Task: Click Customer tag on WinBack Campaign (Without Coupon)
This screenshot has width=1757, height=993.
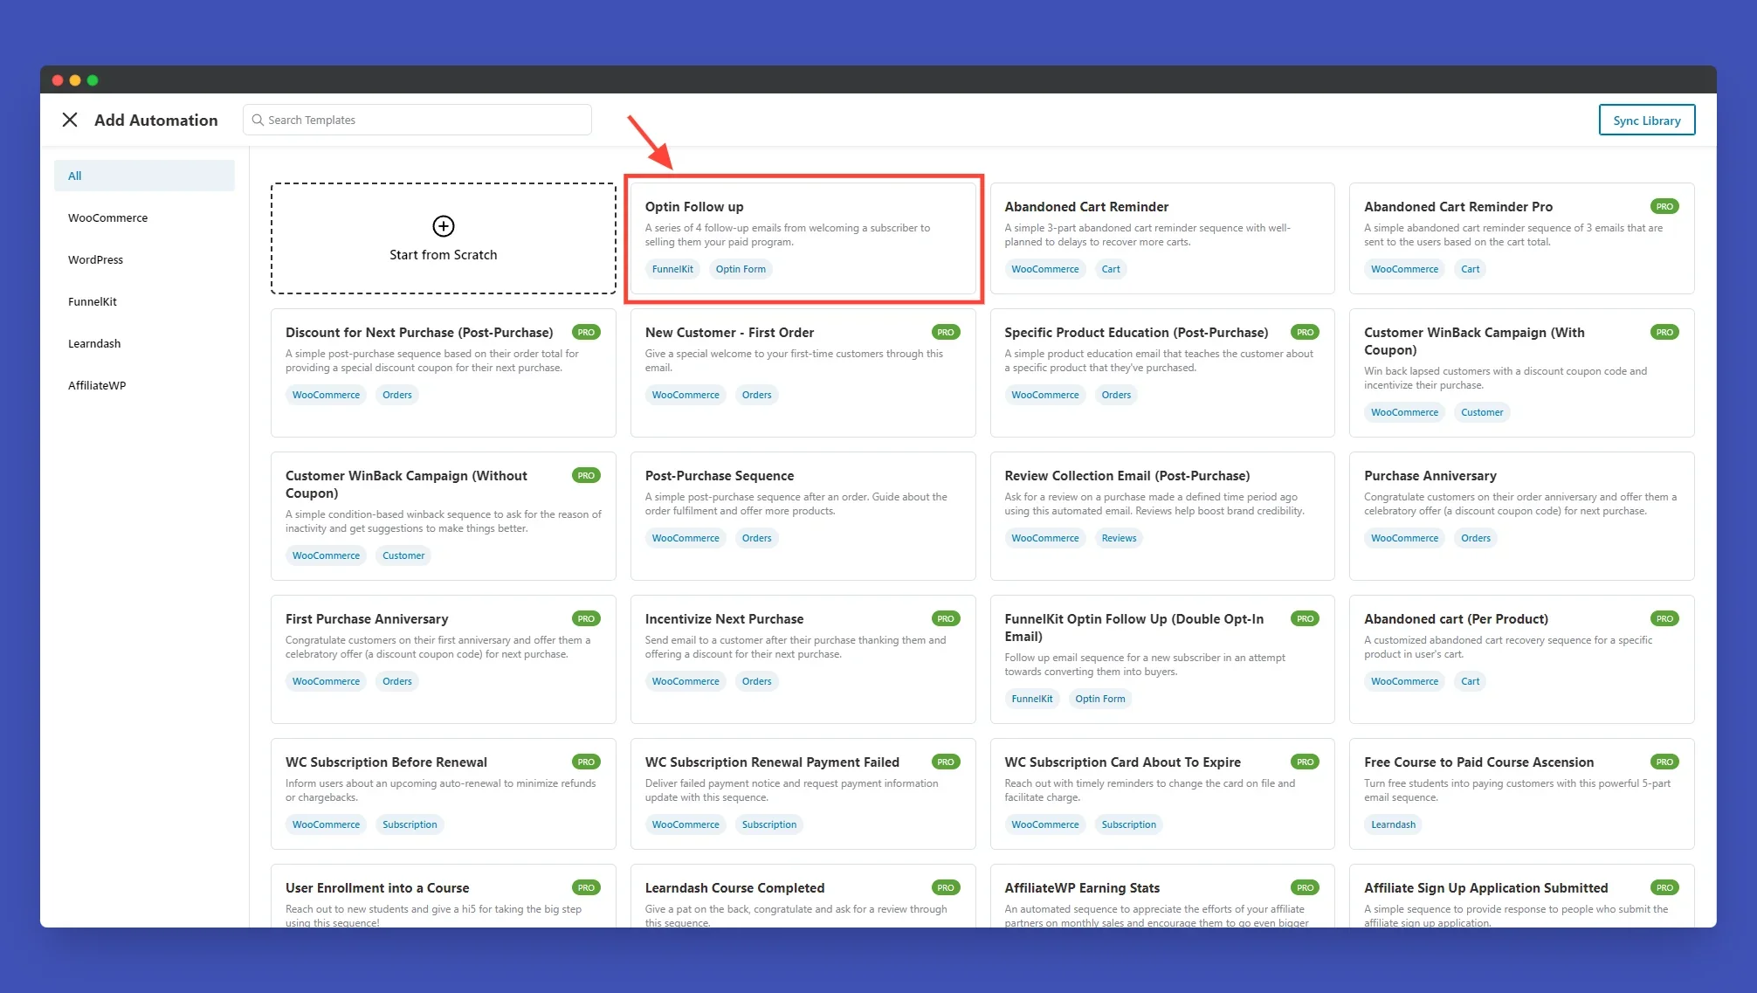Action: (403, 555)
